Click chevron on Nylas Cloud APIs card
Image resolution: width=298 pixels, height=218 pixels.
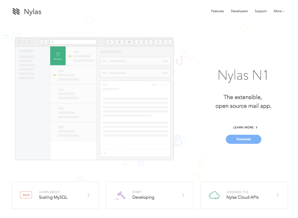click(x=277, y=195)
